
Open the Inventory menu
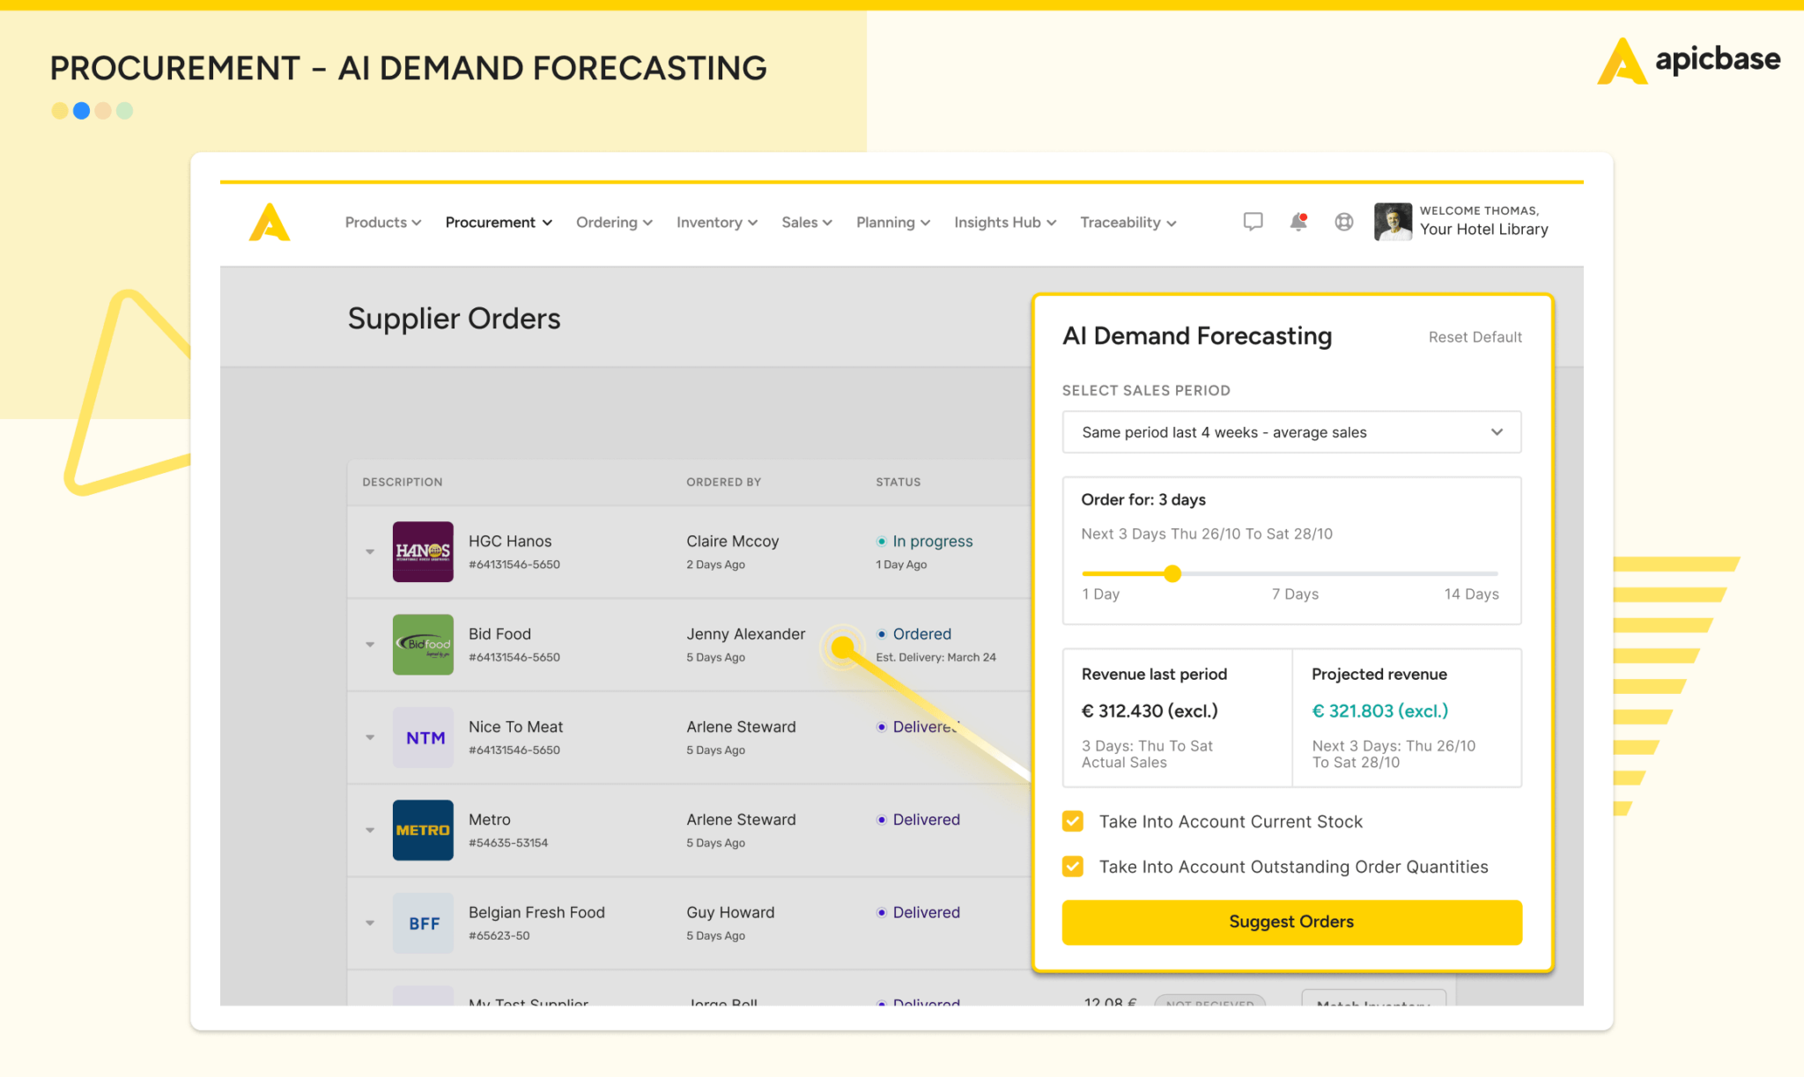point(716,223)
